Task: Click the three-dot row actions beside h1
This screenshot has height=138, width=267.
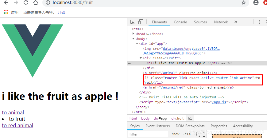Action: [x=130, y=63]
